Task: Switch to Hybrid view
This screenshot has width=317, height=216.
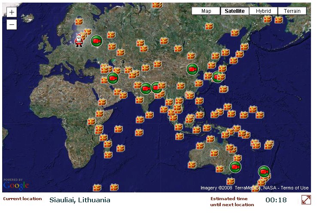Action: tap(263, 11)
